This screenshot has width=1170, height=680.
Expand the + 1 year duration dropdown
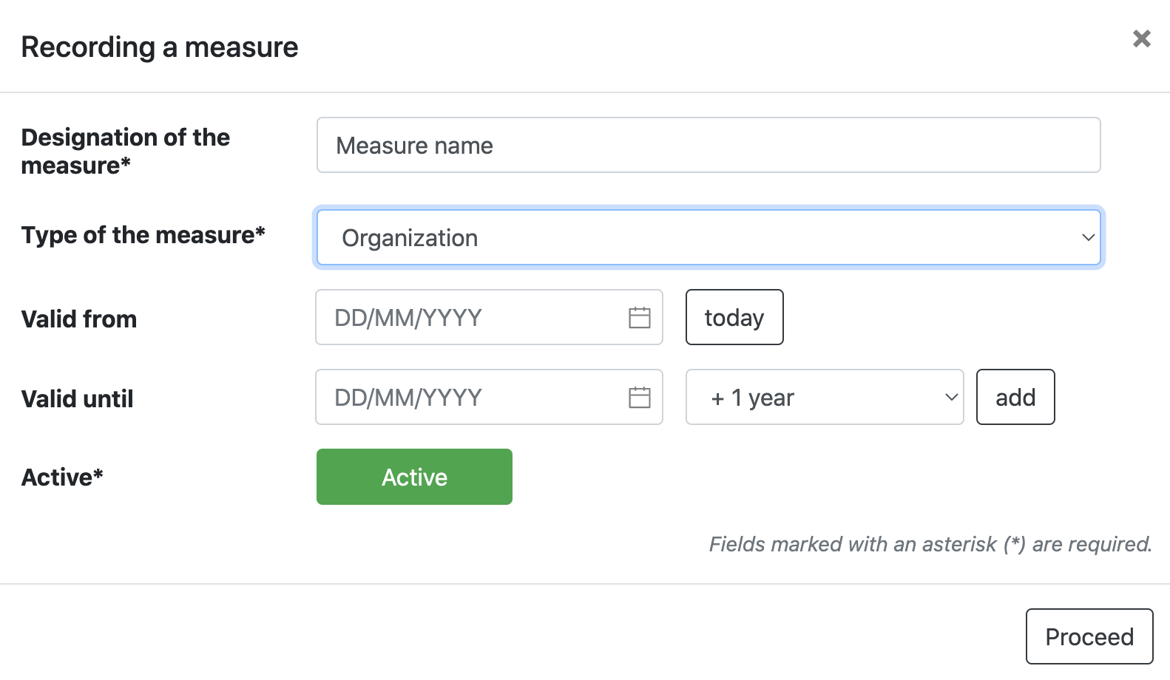pos(825,397)
